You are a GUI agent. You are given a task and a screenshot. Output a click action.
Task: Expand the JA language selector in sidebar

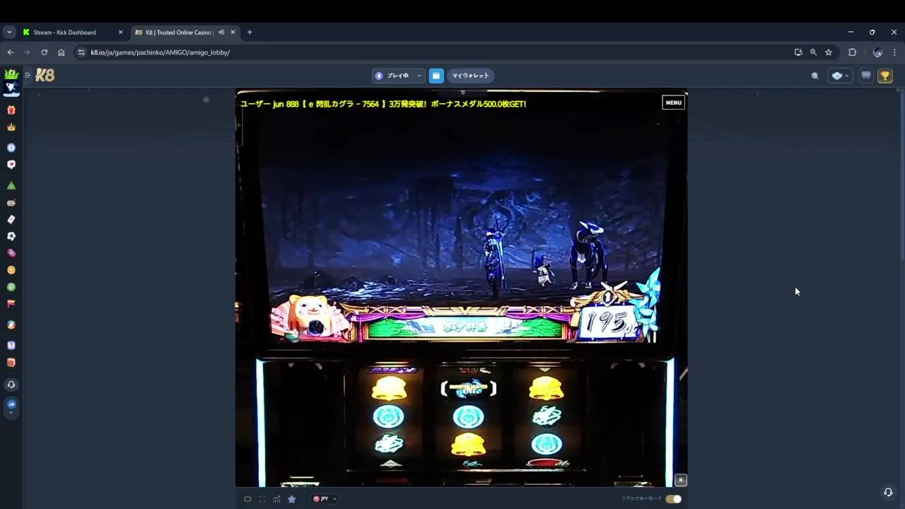pos(11,407)
